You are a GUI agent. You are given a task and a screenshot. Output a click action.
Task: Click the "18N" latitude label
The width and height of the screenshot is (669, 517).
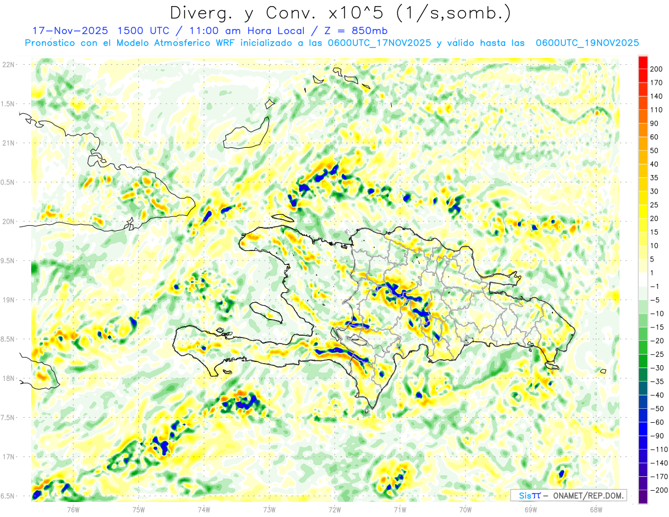pyautogui.click(x=8, y=379)
